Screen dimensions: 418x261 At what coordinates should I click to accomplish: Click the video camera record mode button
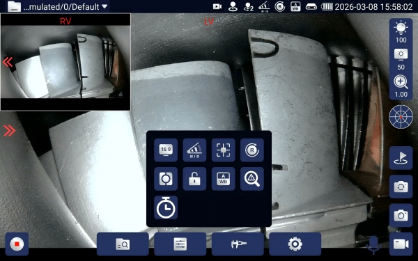click(401, 244)
